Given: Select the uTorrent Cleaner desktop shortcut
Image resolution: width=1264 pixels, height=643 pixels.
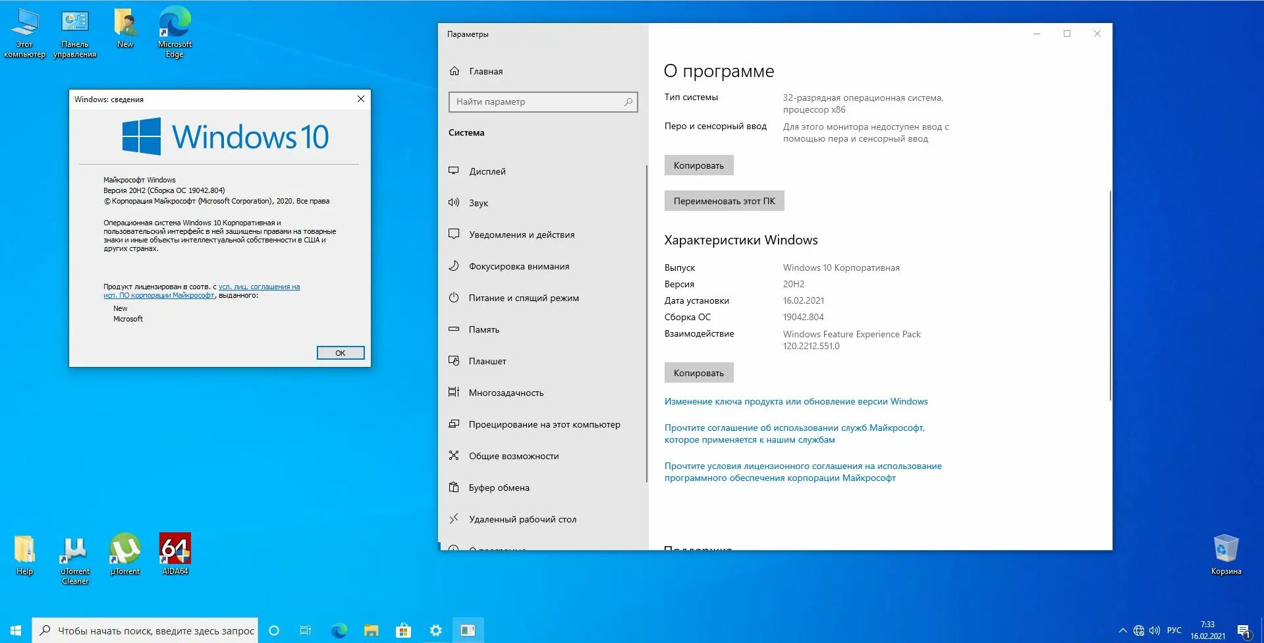Looking at the screenshot, I should [x=75, y=560].
